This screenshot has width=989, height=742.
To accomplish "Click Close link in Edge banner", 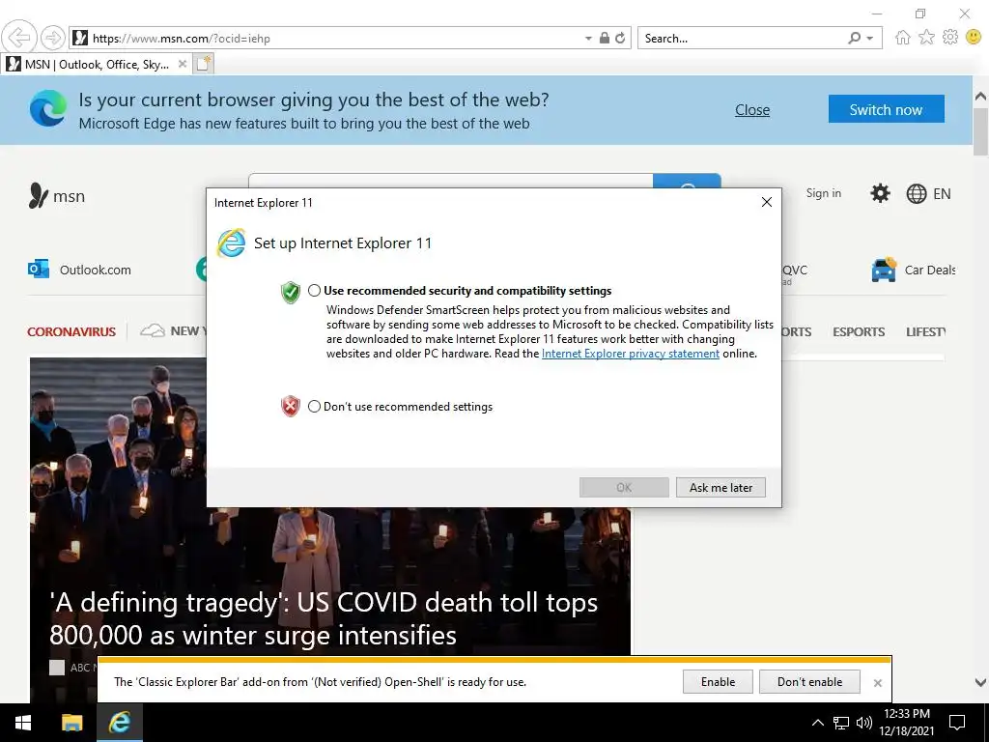I will pyautogui.click(x=751, y=110).
